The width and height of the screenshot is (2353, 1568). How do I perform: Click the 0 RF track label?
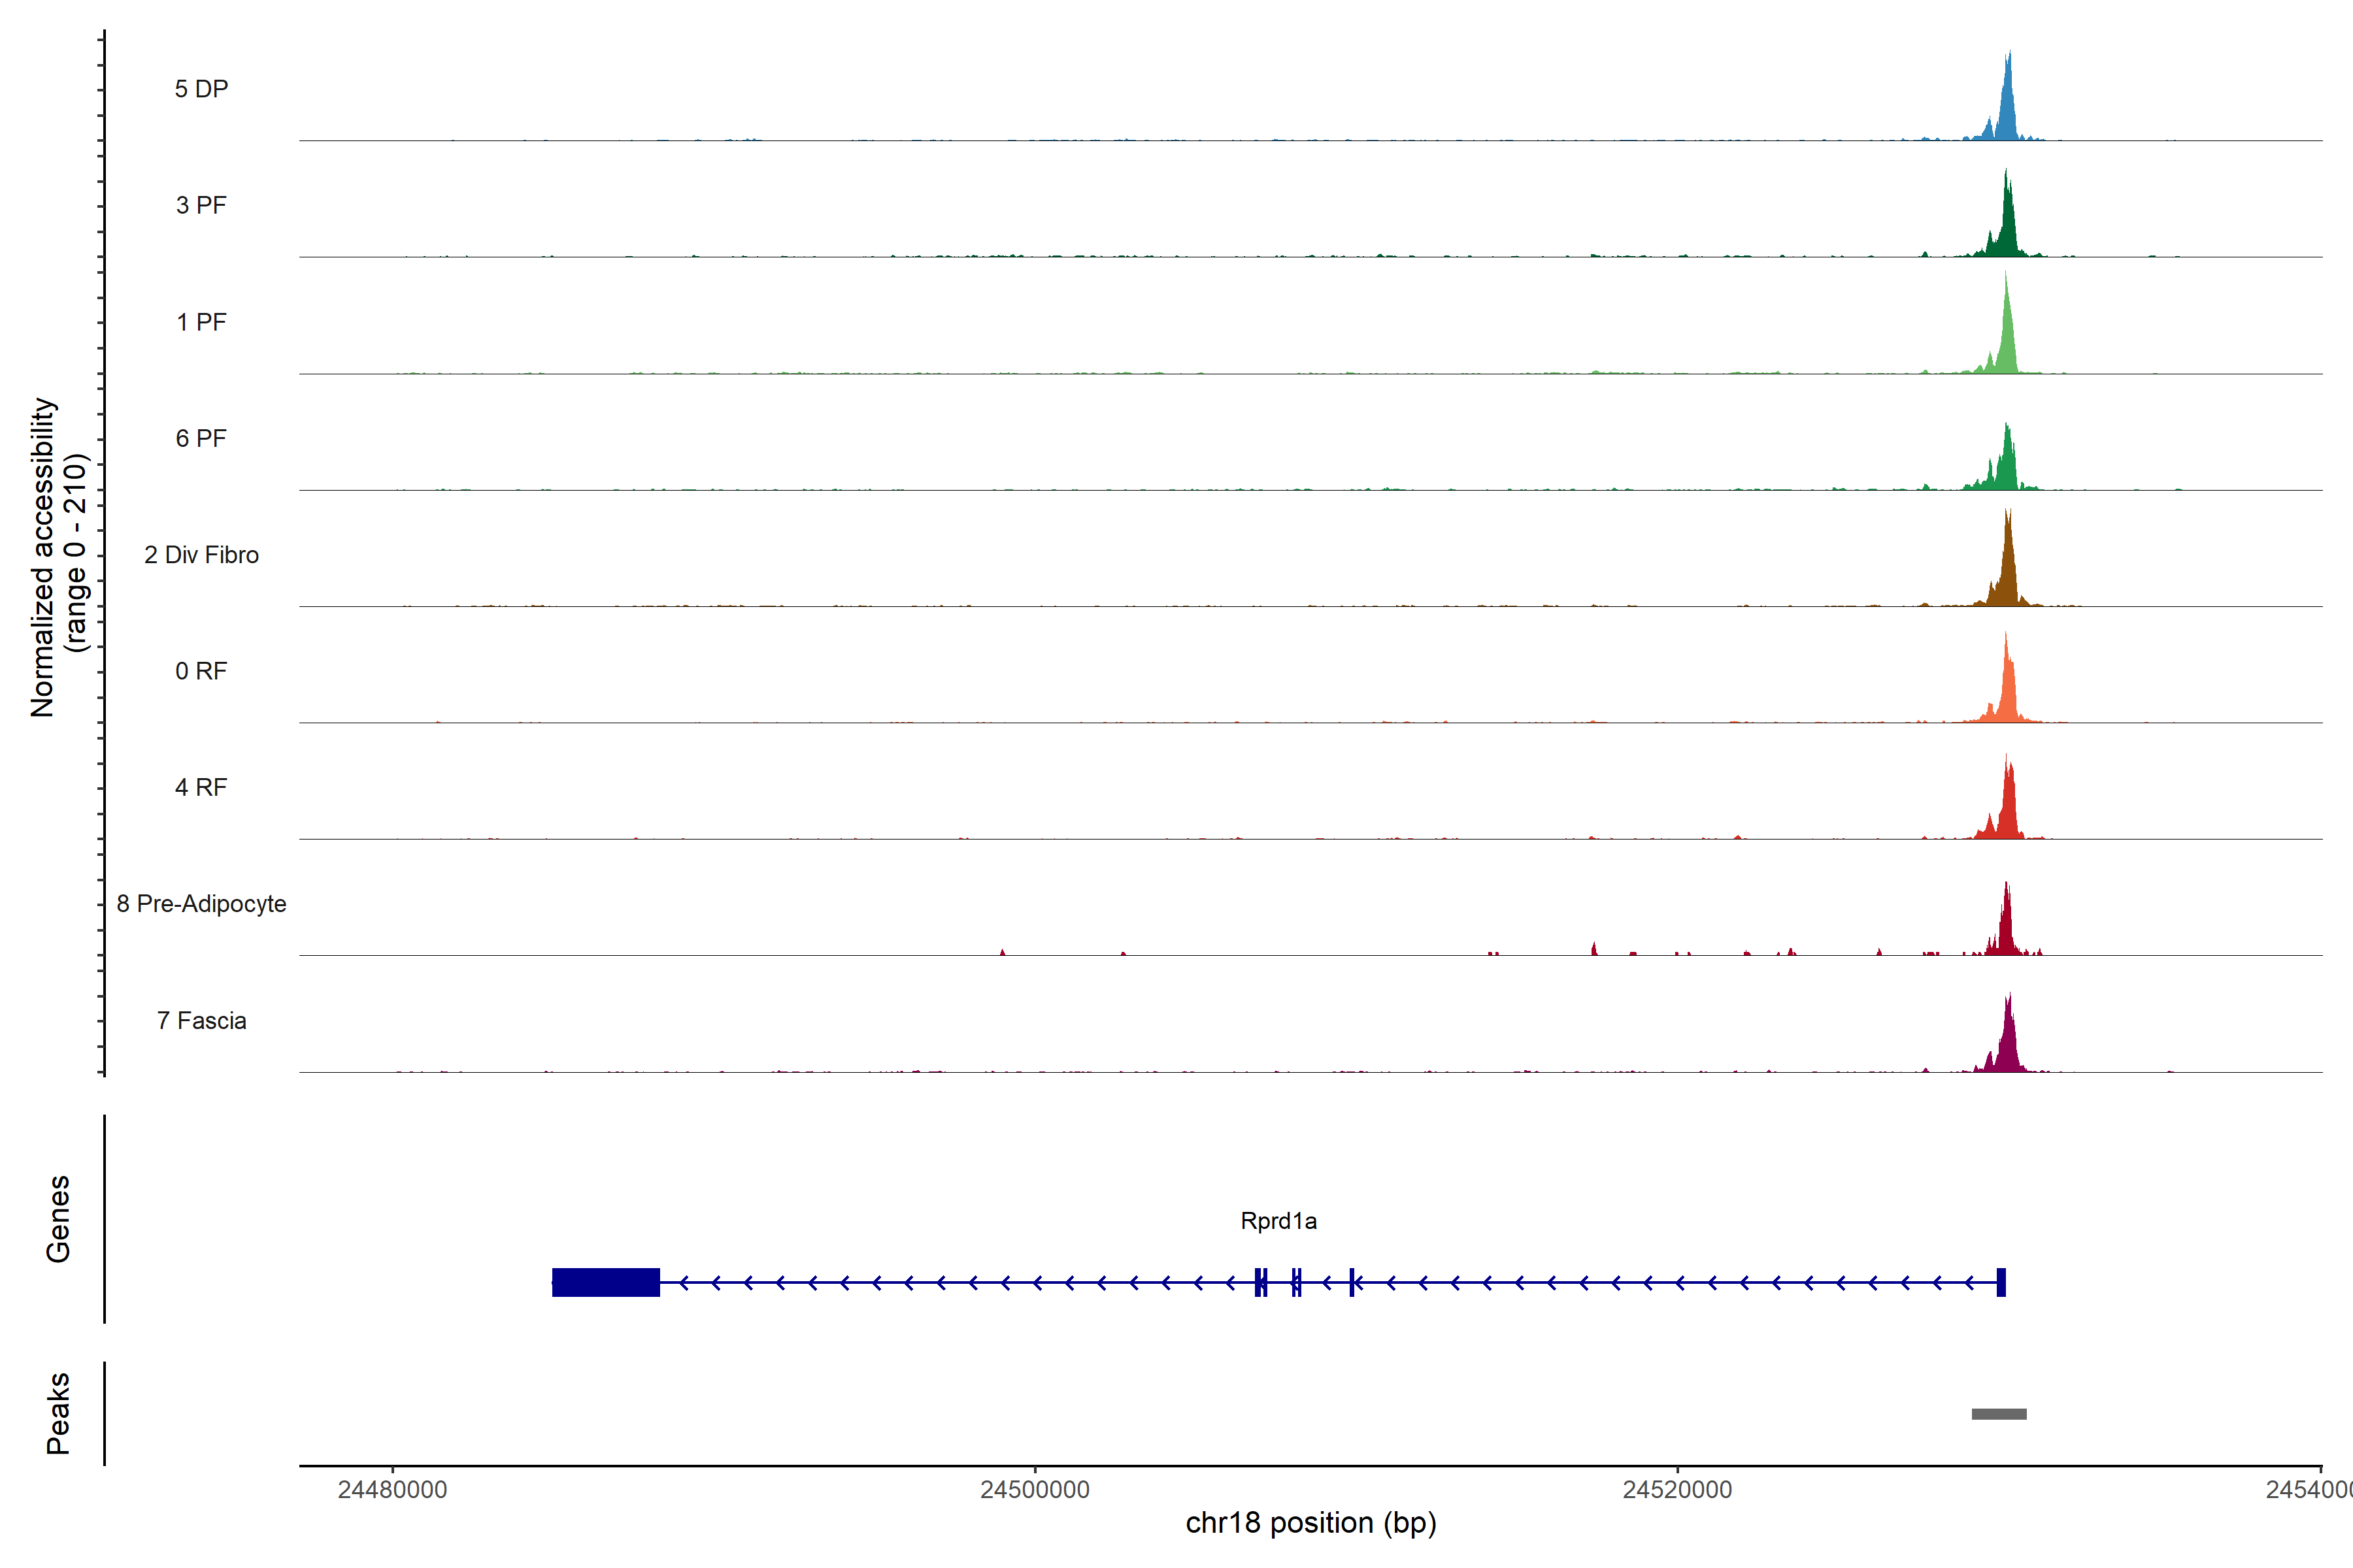[x=201, y=671]
